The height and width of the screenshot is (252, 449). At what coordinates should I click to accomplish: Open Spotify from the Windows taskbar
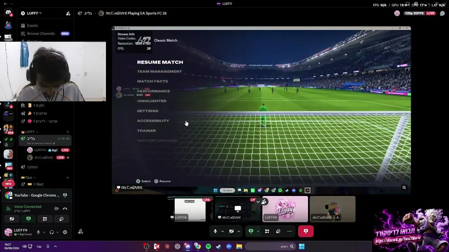[208, 246]
